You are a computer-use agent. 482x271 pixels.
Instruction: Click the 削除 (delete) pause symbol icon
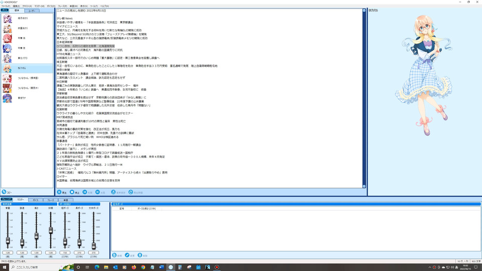(140, 255)
